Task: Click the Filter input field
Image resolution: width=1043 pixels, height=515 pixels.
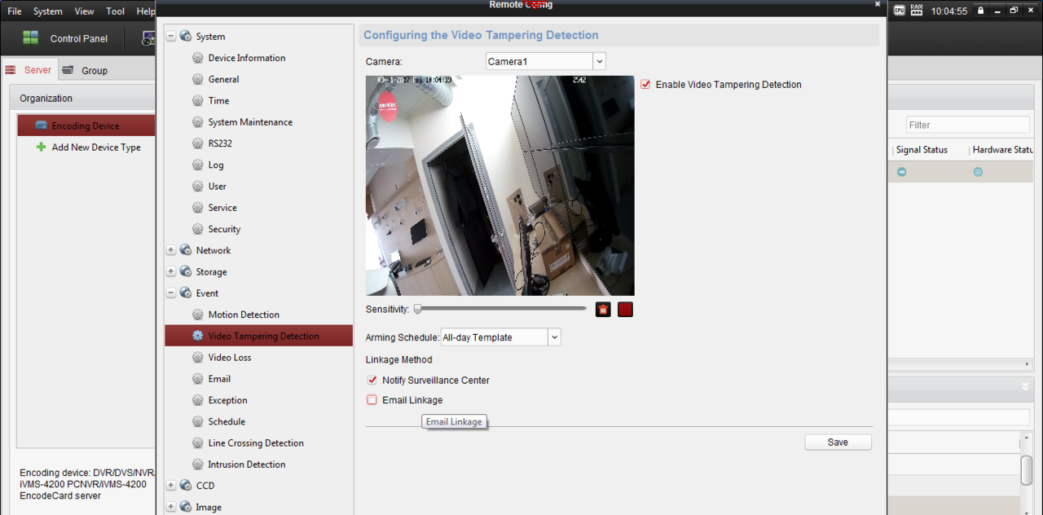Action: click(x=968, y=125)
